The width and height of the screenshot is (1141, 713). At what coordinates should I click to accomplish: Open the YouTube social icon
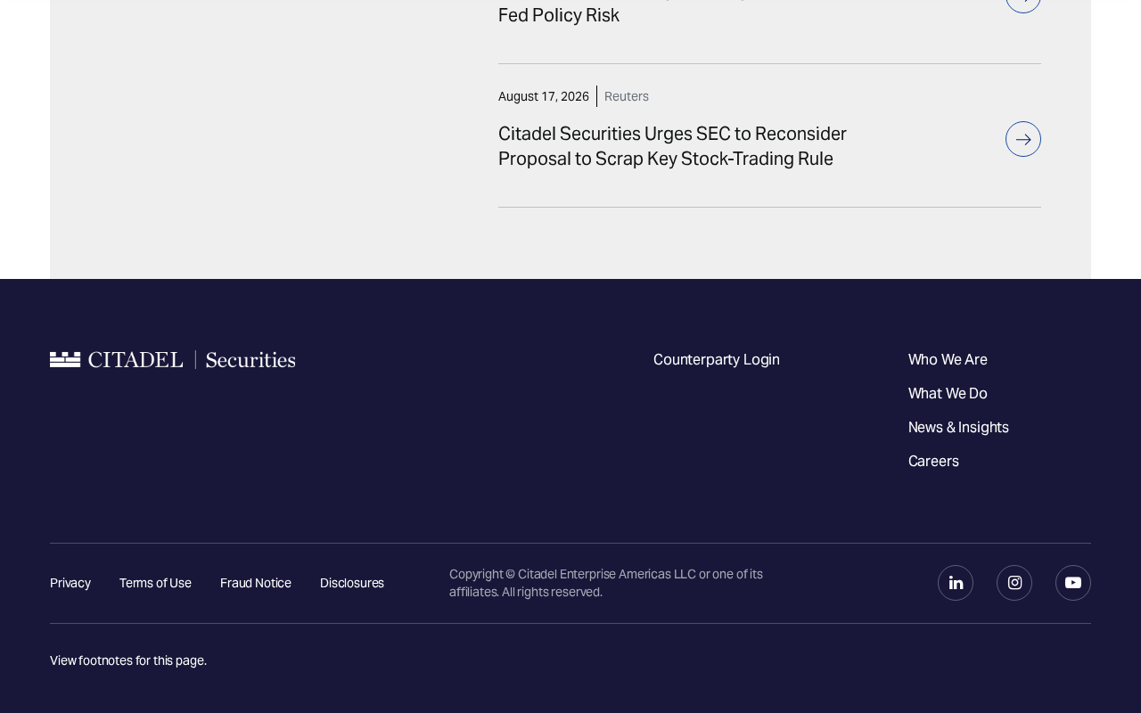click(x=1073, y=583)
